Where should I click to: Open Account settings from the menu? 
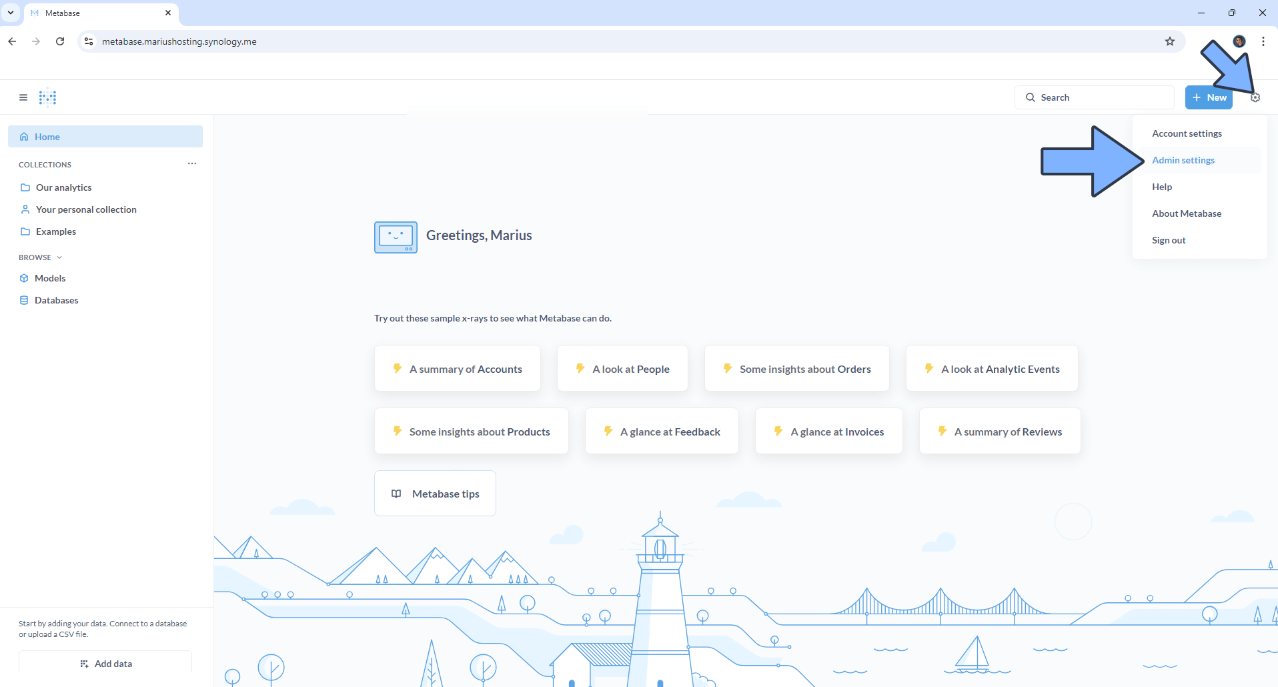point(1187,133)
